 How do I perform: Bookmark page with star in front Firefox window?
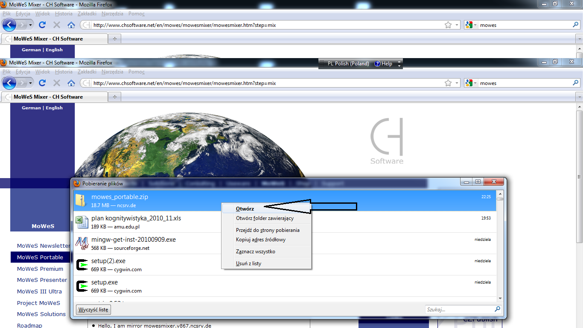coord(448,83)
